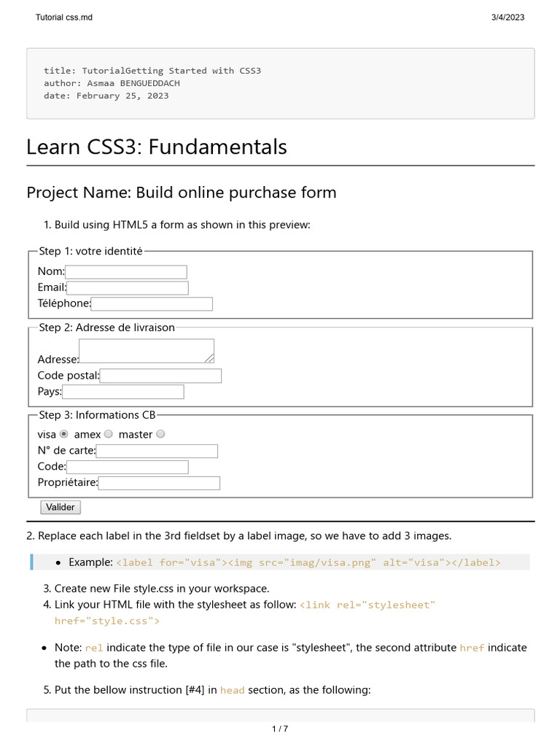Screen dimensions: 560x747
Task: Click the Step 3: Informations CB legend
Action: click(x=97, y=415)
